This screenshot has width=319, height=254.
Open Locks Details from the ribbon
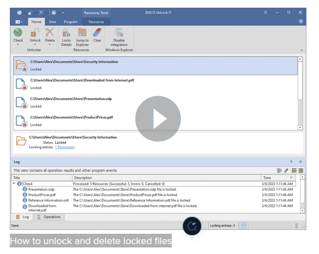pyautogui.click(x=66, y=37)
